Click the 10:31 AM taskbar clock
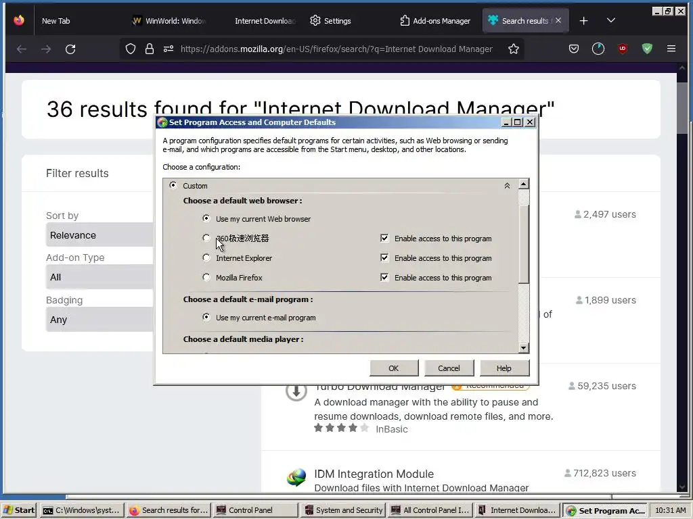 tap(671, 510)
